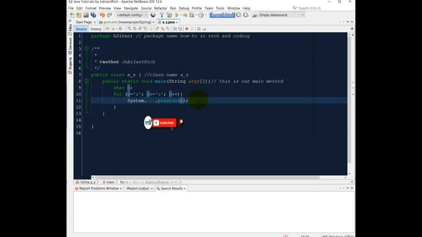Open the Format menu

pos(91,9)
